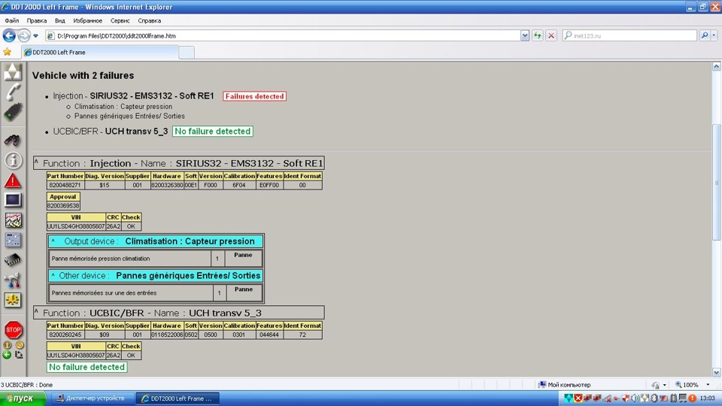Click the Bluetooth tray icon

pyautogui.click(x=654, y=398)
